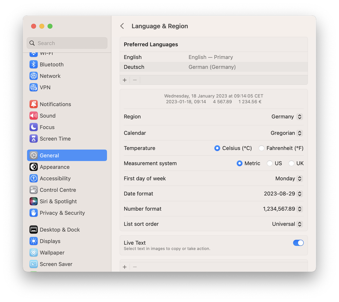Select Deutsch language row

pos(213,67)
